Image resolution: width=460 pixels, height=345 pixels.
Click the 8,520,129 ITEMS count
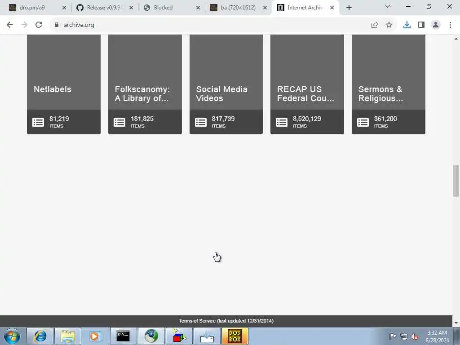(x=307, y=122)
